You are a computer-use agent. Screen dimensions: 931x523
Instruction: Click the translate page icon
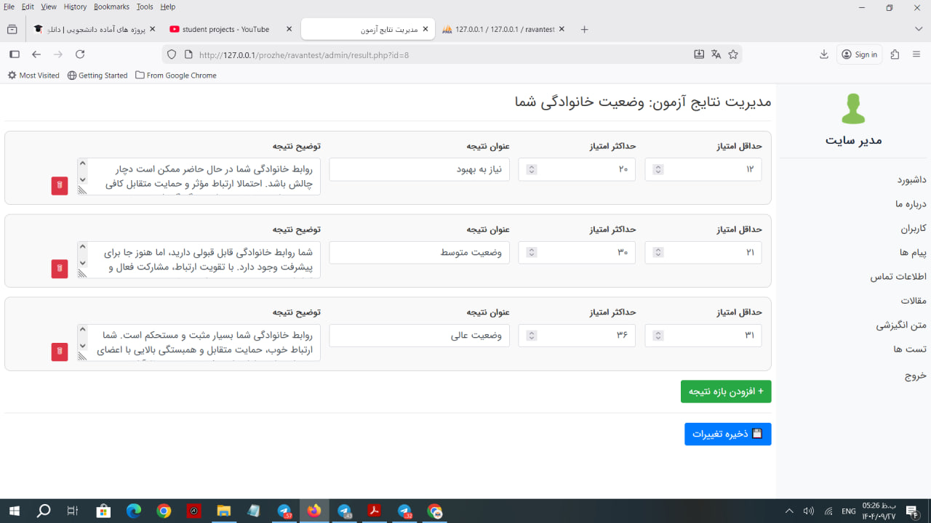(716, 54)
